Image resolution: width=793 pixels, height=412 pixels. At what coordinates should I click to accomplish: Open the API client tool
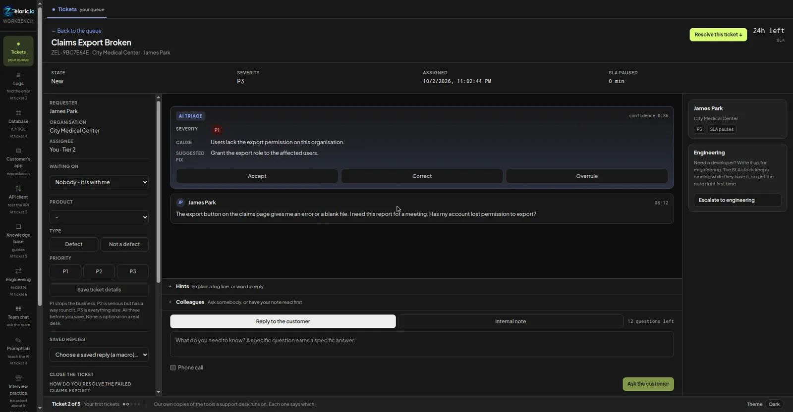(x=18, y=200)
